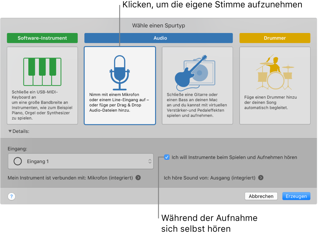
Task: Cancel with the Abbrechen button
Action: [x=261, y=196]
